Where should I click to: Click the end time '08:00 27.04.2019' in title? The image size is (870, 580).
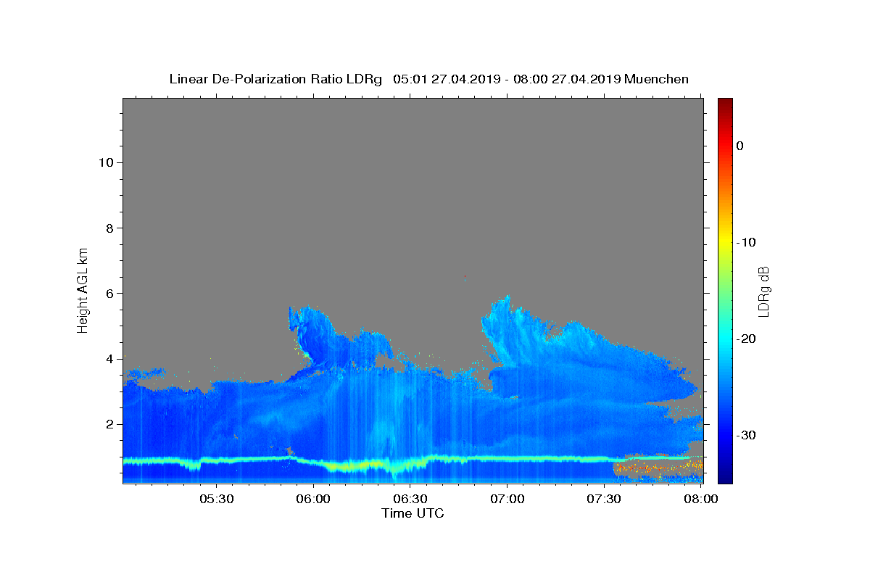click(x=567, y=79)
